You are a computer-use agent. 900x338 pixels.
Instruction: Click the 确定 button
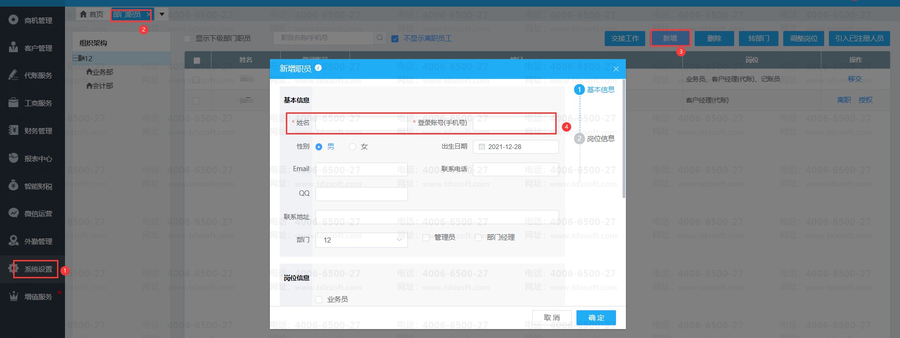point(596,318)
